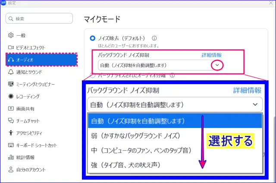Click the 検索 search field
This screenshot has width=276, height=183.
(x=43, y=18)
